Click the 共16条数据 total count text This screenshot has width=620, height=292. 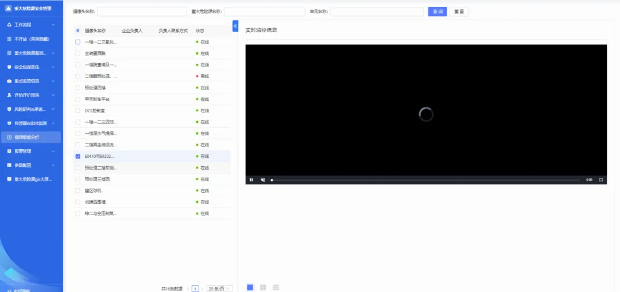point(172,289)
